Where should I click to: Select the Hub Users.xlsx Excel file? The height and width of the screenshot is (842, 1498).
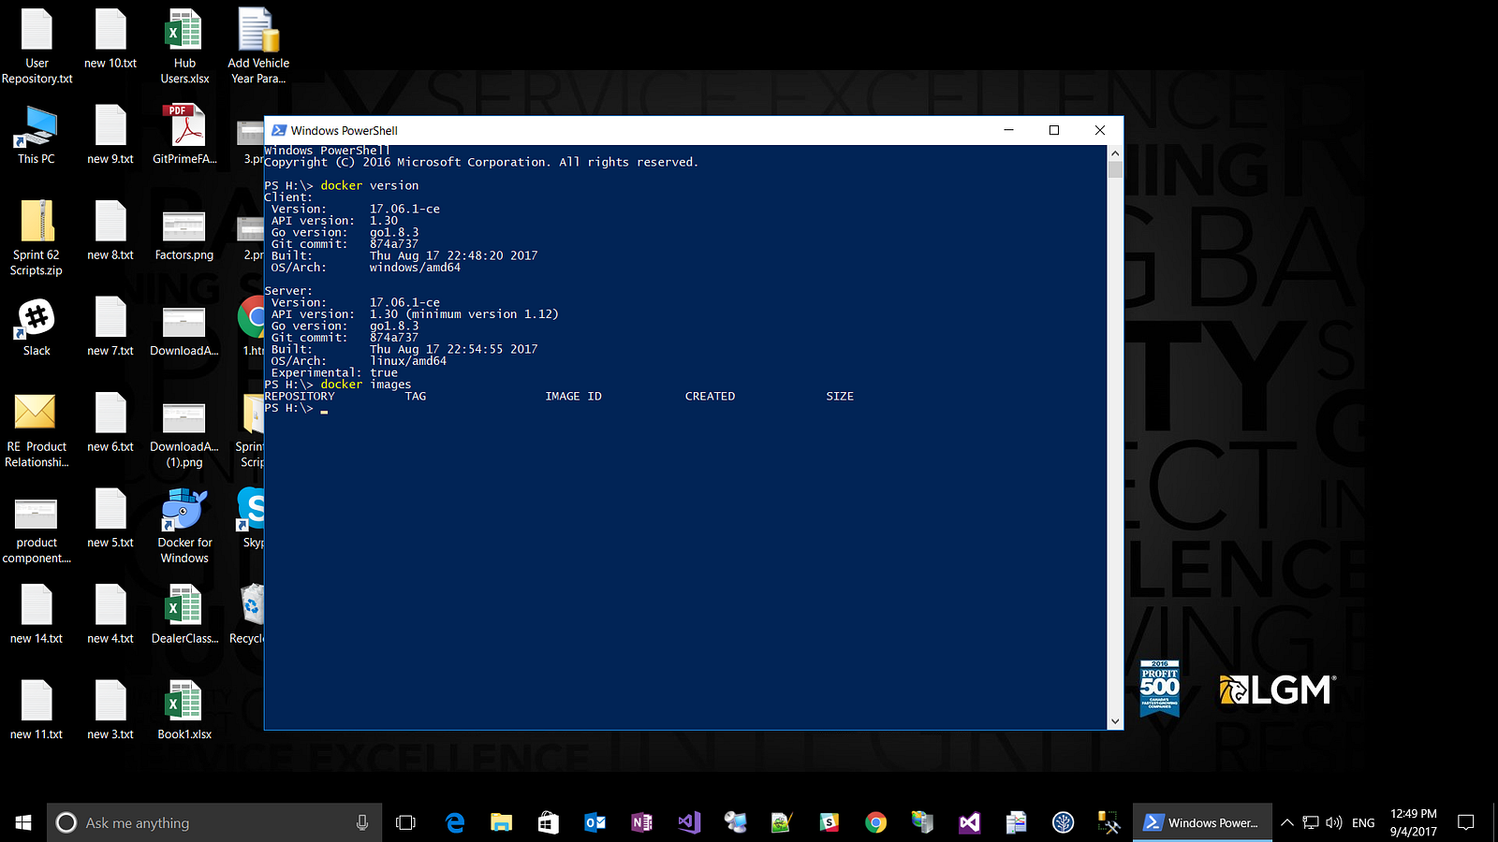click(x=184, y=47)
